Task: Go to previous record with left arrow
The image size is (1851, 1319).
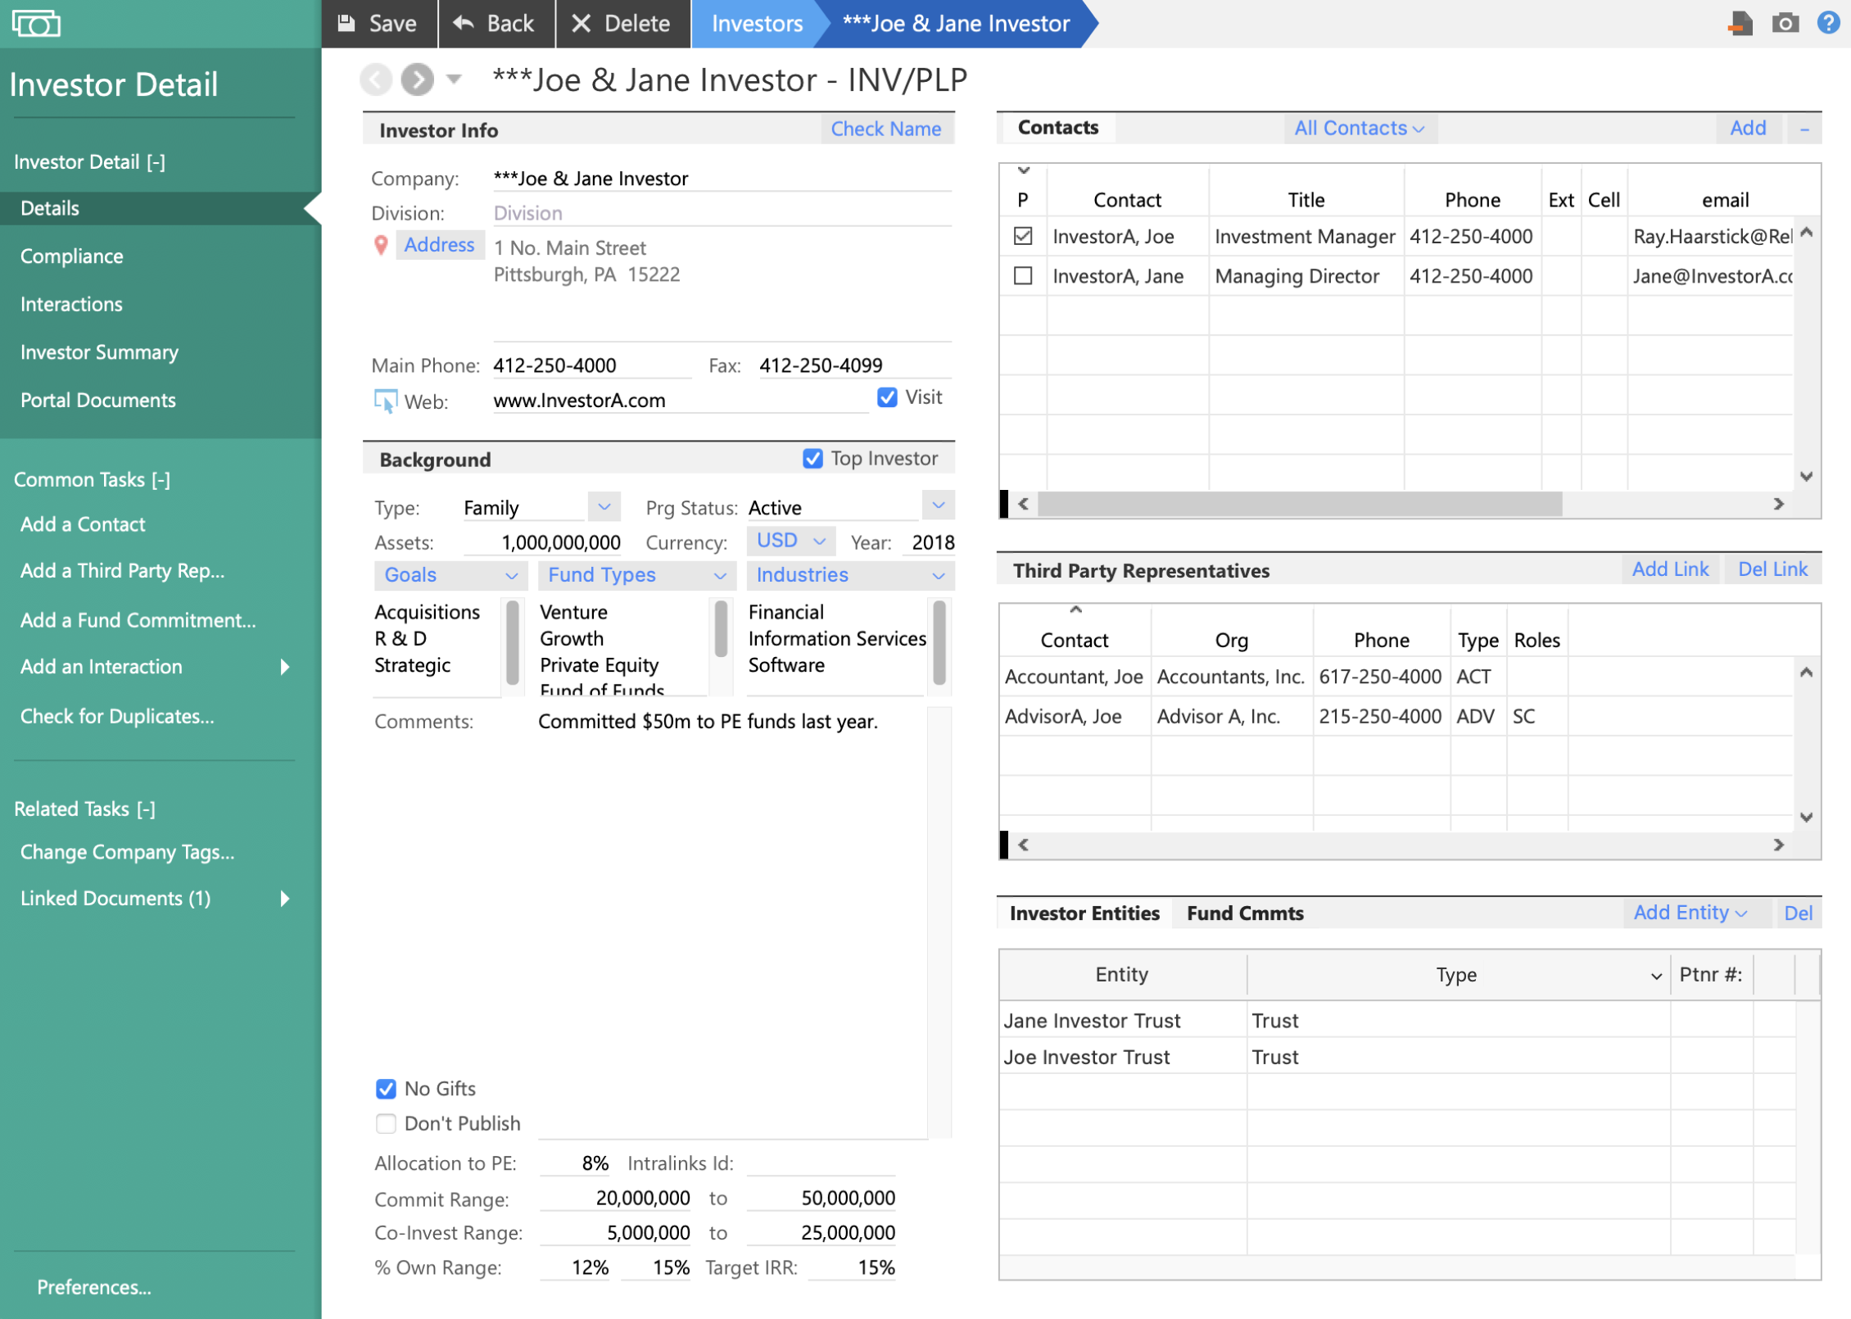Action: (376, 79)
